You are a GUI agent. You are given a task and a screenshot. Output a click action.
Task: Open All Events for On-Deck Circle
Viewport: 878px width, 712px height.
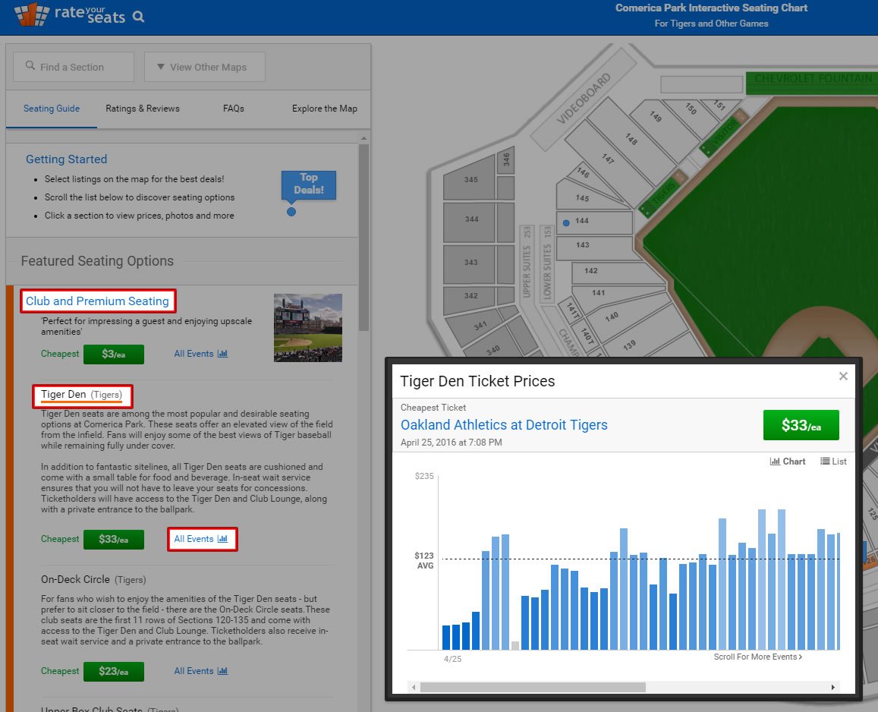(x=200, y=671)
